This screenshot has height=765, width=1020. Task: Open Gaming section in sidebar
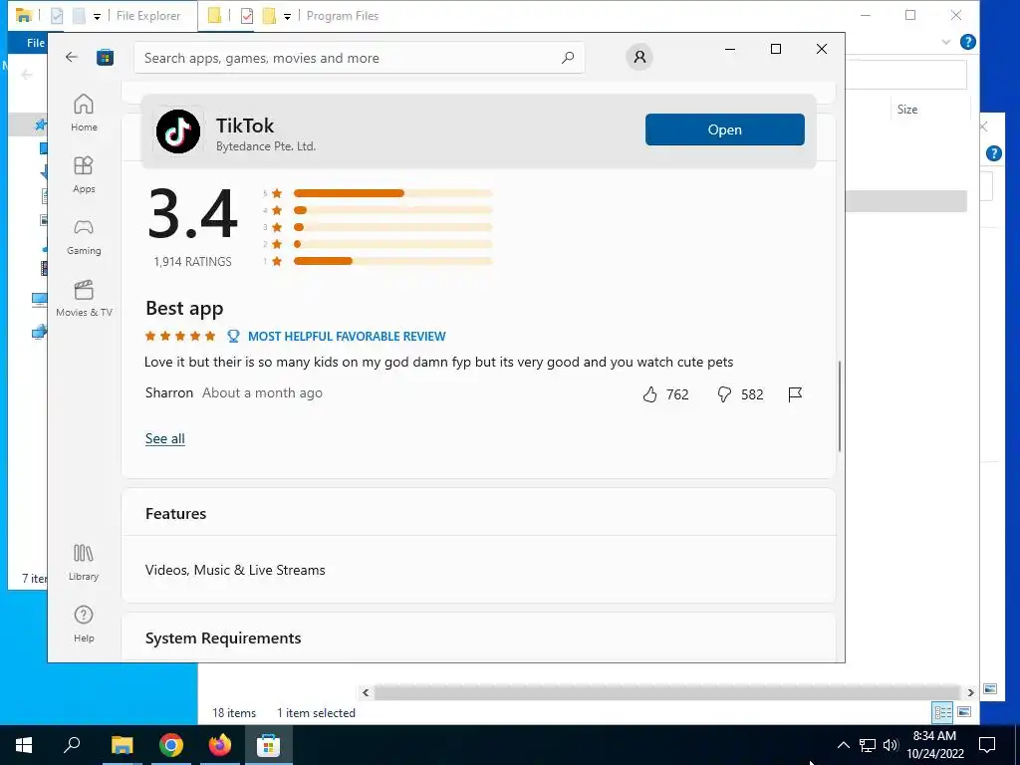(84, 236)
